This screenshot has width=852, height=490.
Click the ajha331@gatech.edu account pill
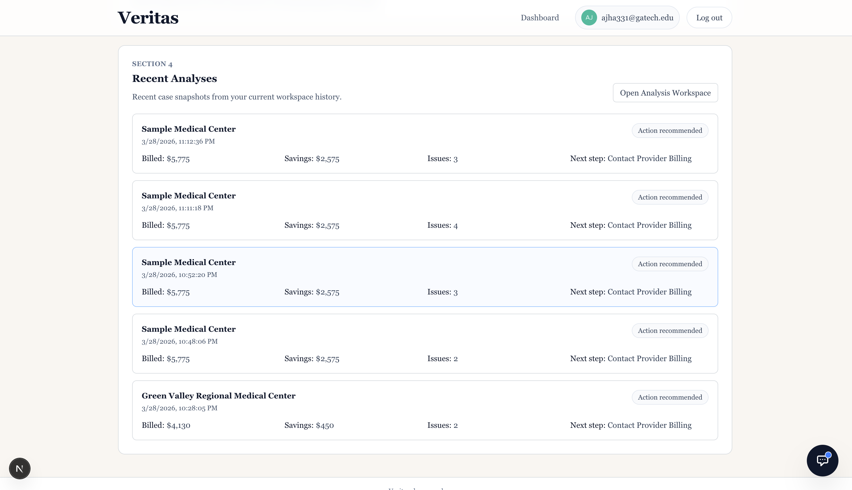[637, 18]
